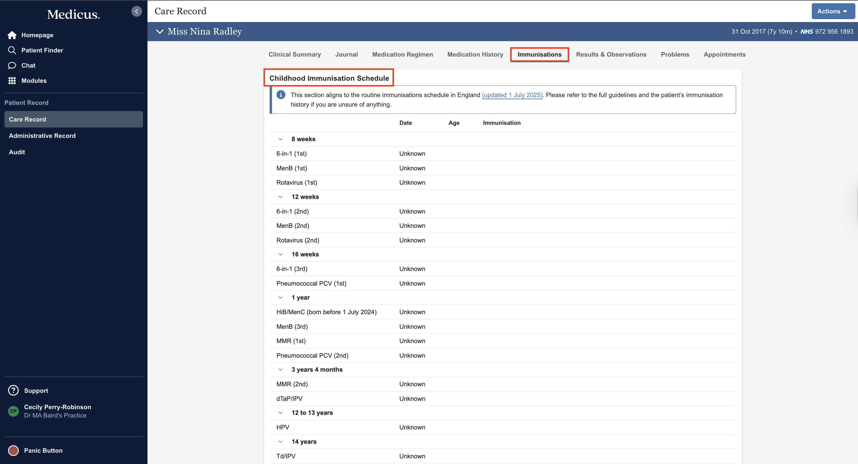
Task: Click the blue info icon in notice
Action: pyautogui.click(x=281, y=95)
